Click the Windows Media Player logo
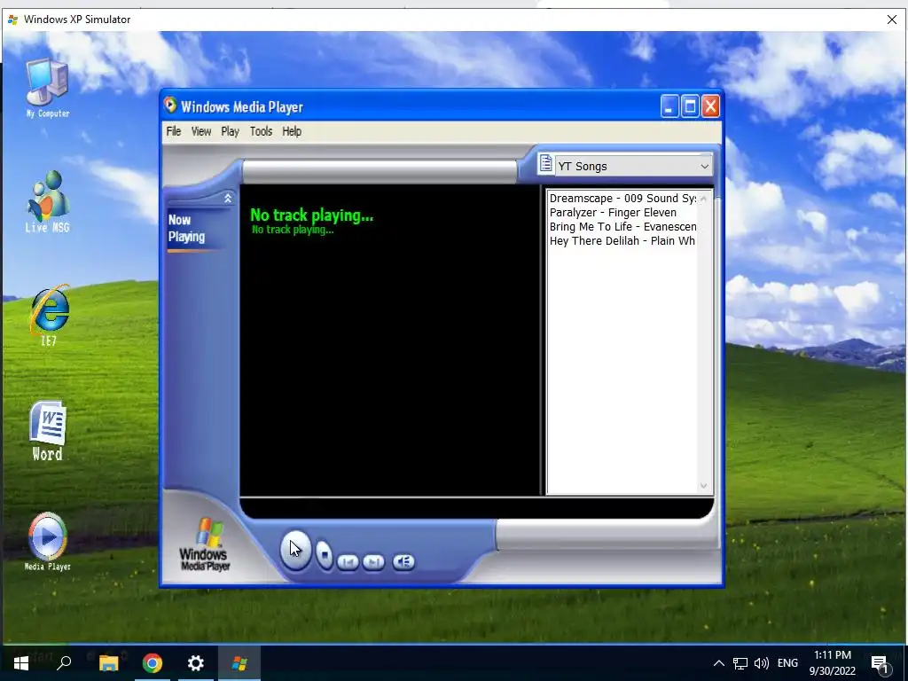Viewport: 908px width, 681px height. (x=205, y=544)
